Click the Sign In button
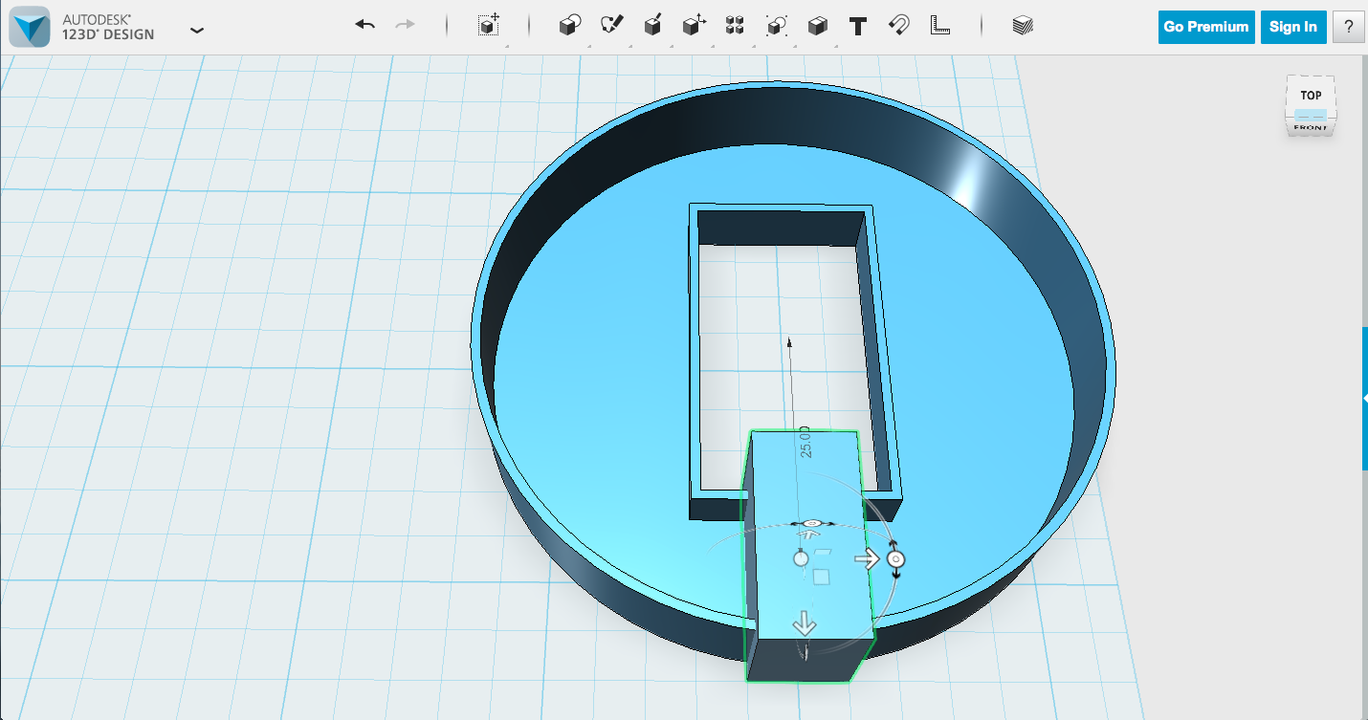 [1293, 27]
